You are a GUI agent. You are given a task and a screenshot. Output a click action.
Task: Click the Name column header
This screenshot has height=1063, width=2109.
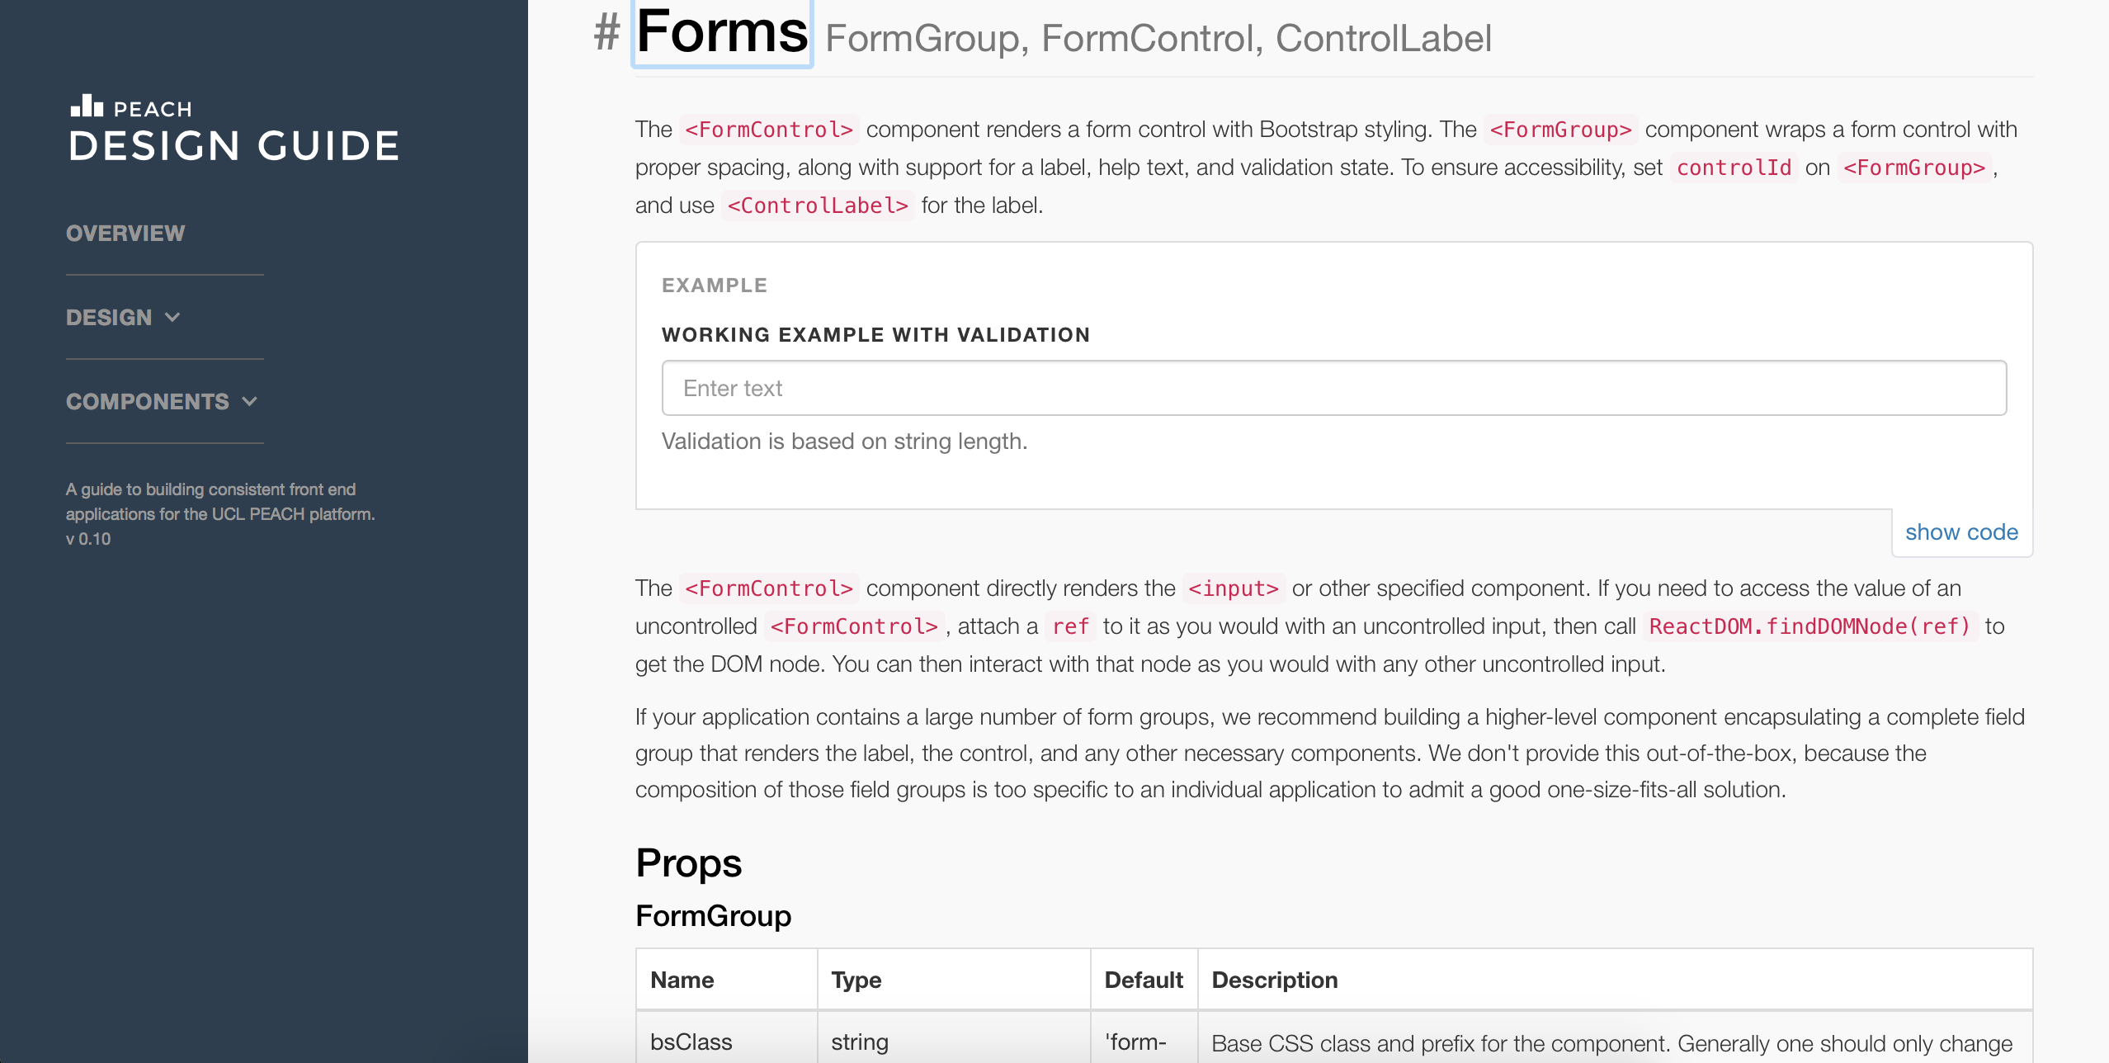(x=682, y=980)
